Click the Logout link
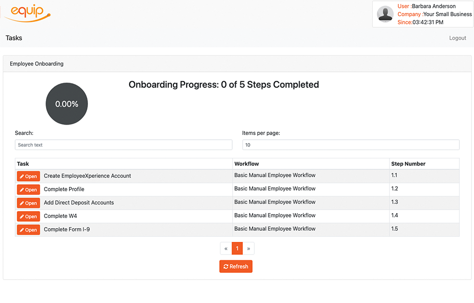Image resolution: width=474 pixels, height=303 pixels. [457, 38]
